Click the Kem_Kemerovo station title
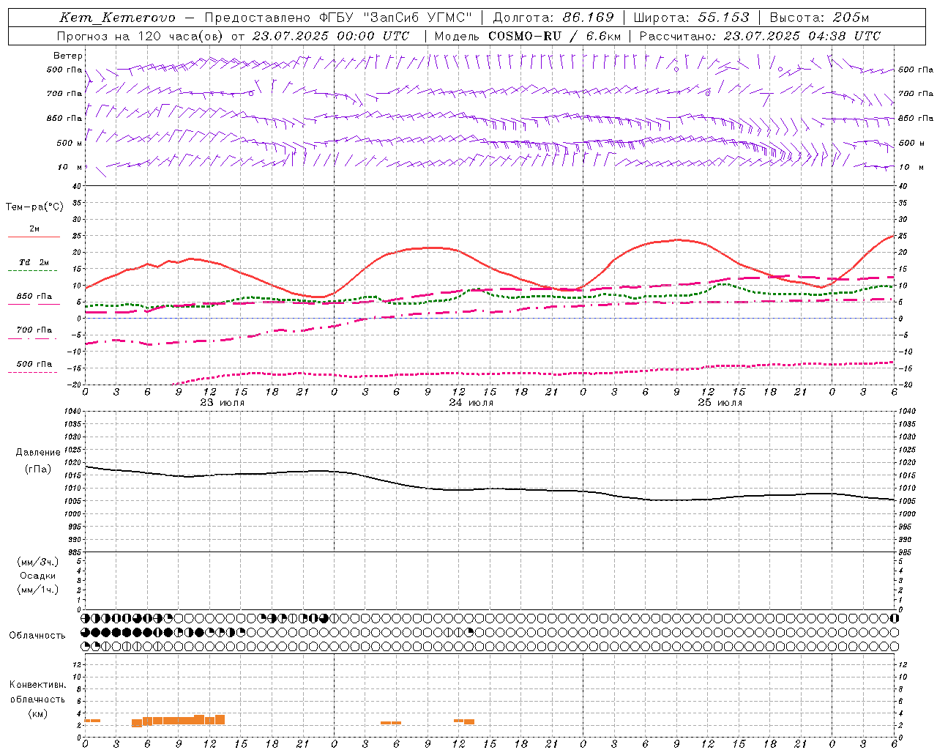The width and height of the screenshot is (937, 750). [x=117, y=18]
